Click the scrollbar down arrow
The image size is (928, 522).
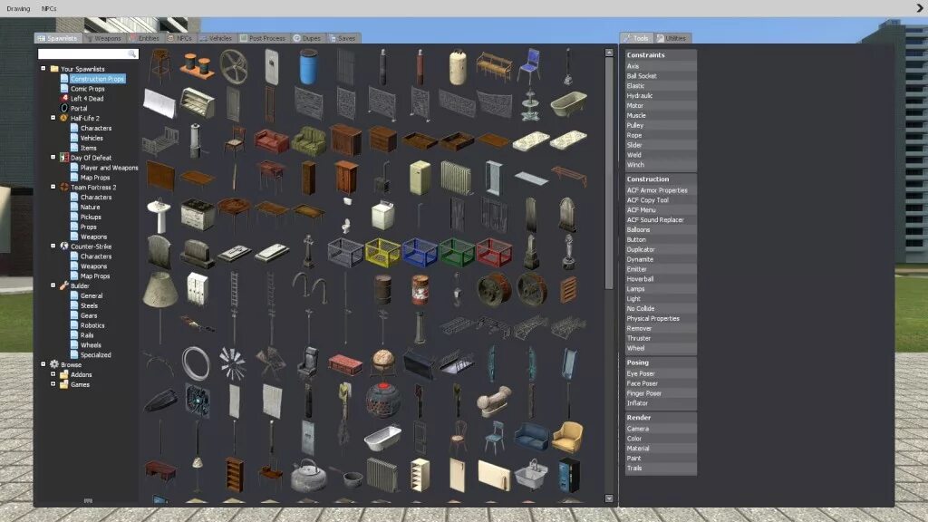(609, 498)
